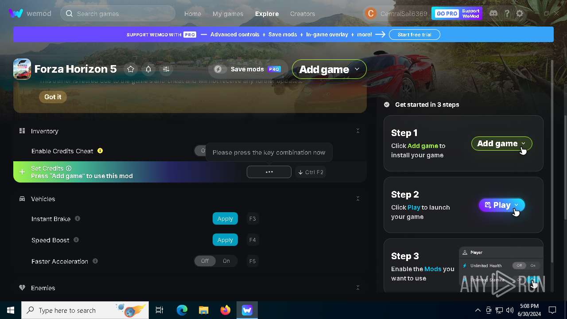Click Start free trial button
This screenshot has width=567, height=319.
point(414,35)
